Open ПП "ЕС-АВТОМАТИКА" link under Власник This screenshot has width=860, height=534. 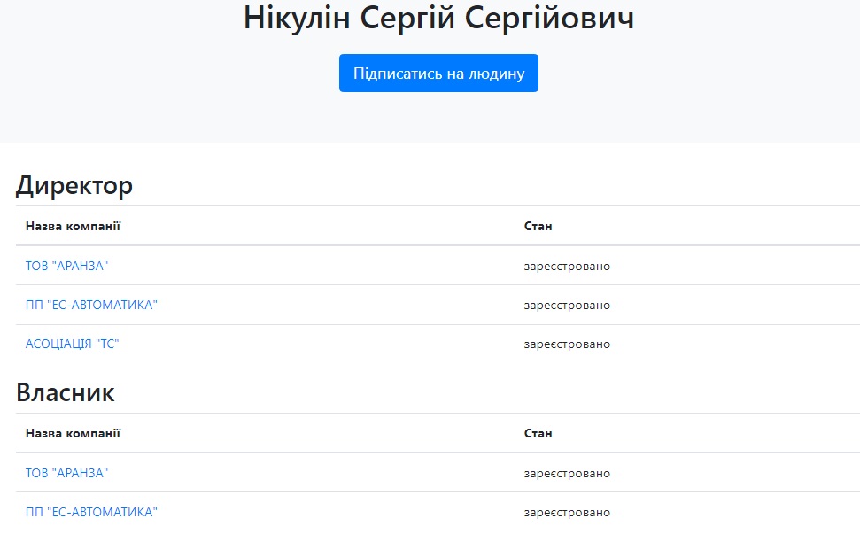[91, 513]
